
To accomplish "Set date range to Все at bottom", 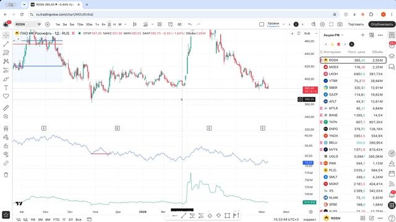I will click(79, 220).
